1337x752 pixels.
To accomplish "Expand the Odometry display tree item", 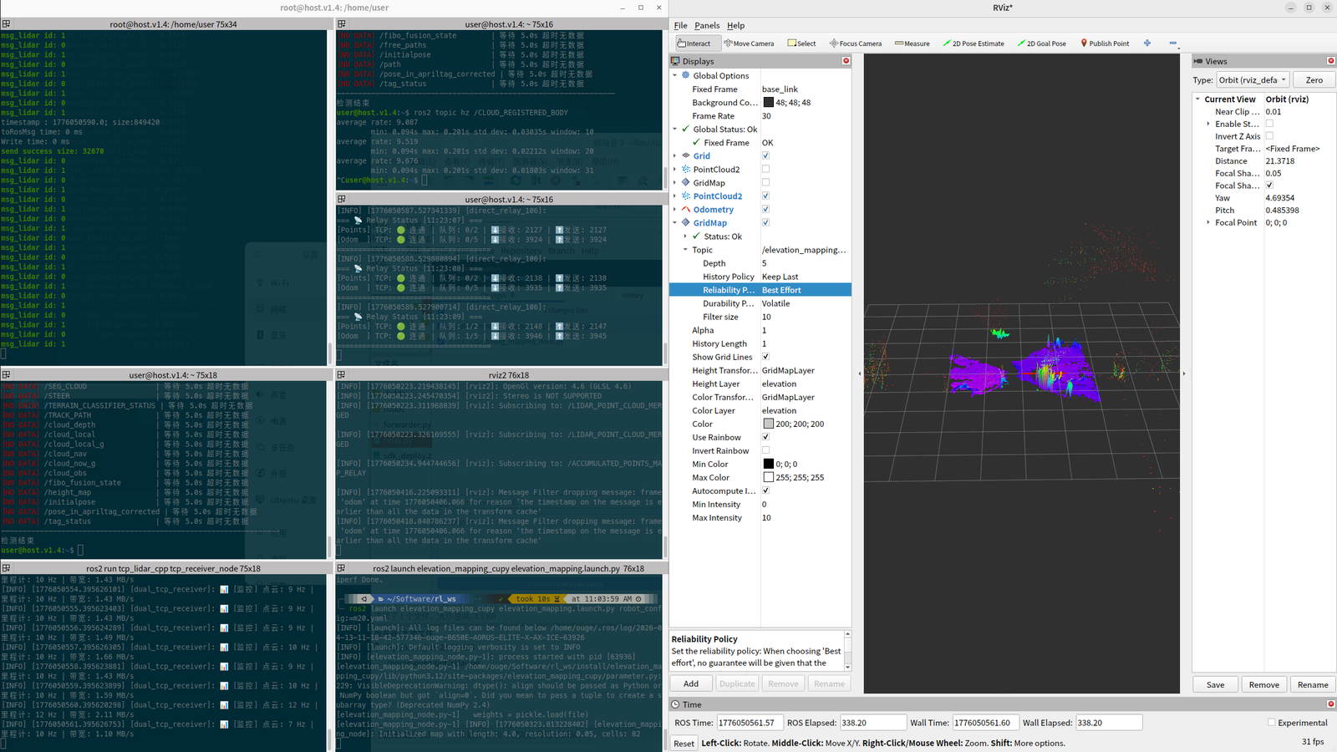I will 675,210.
